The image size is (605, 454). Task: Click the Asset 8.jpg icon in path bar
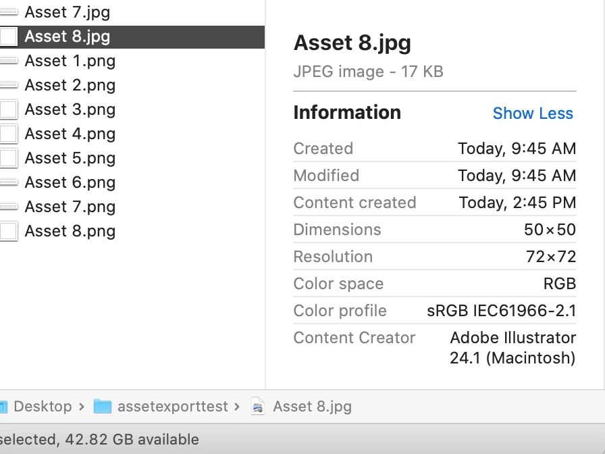[x=257, y=407]
